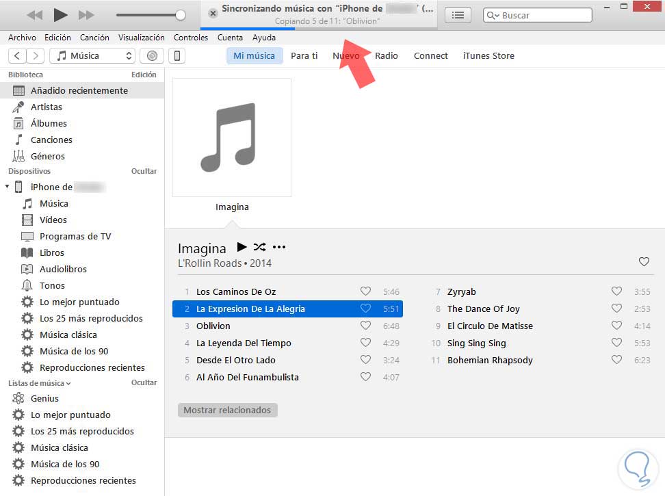The image size is (665, 496).
Task: Hide the Dispositivos section with Ocultar
Action: coord(144,171)
